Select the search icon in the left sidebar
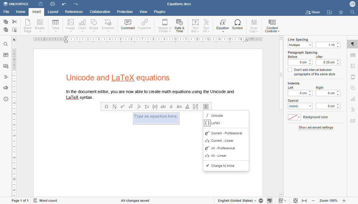The image size is (358, 204). coord(5,44)
